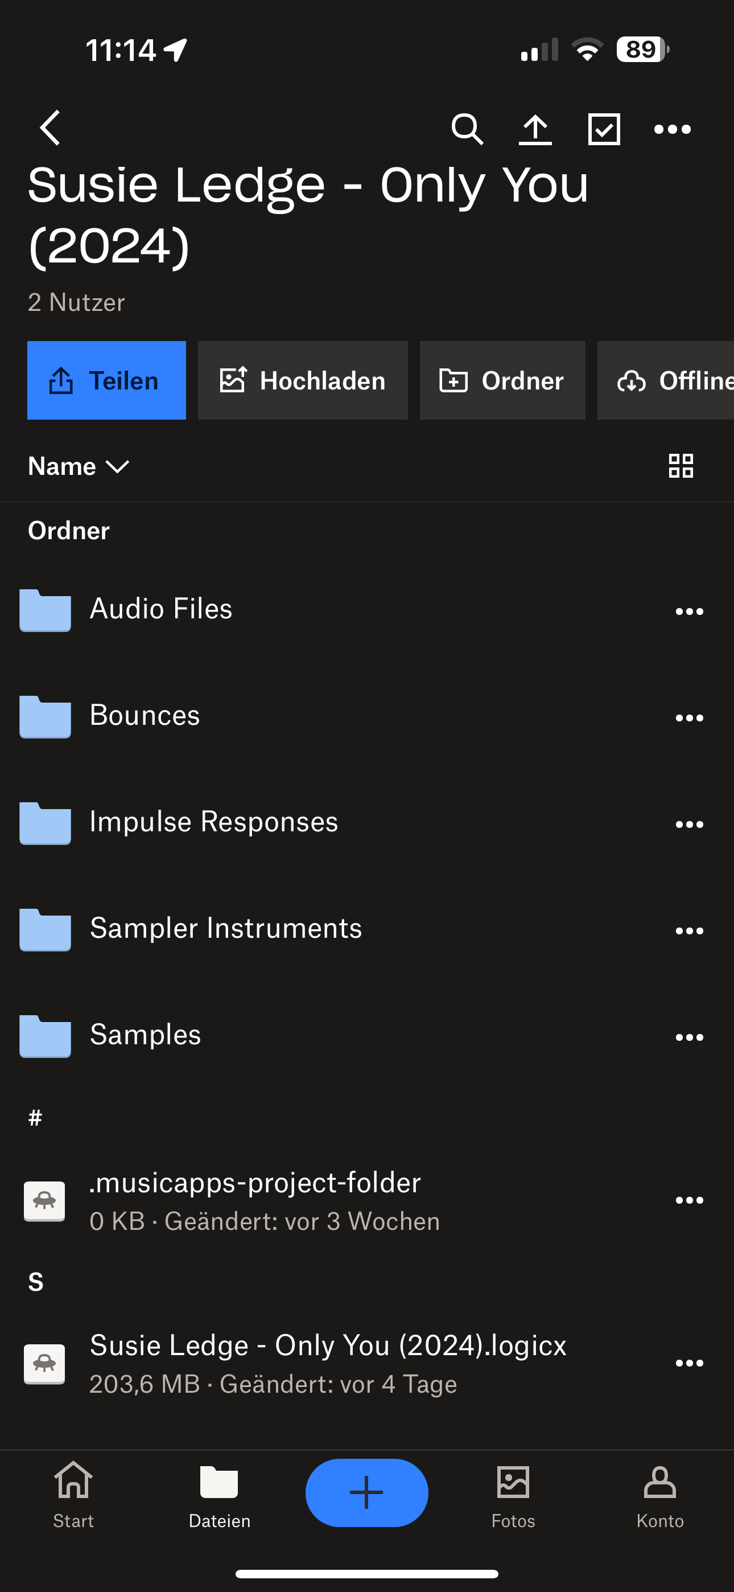
Task: Show more options for Bounces folder
Action: click(689, 717)
